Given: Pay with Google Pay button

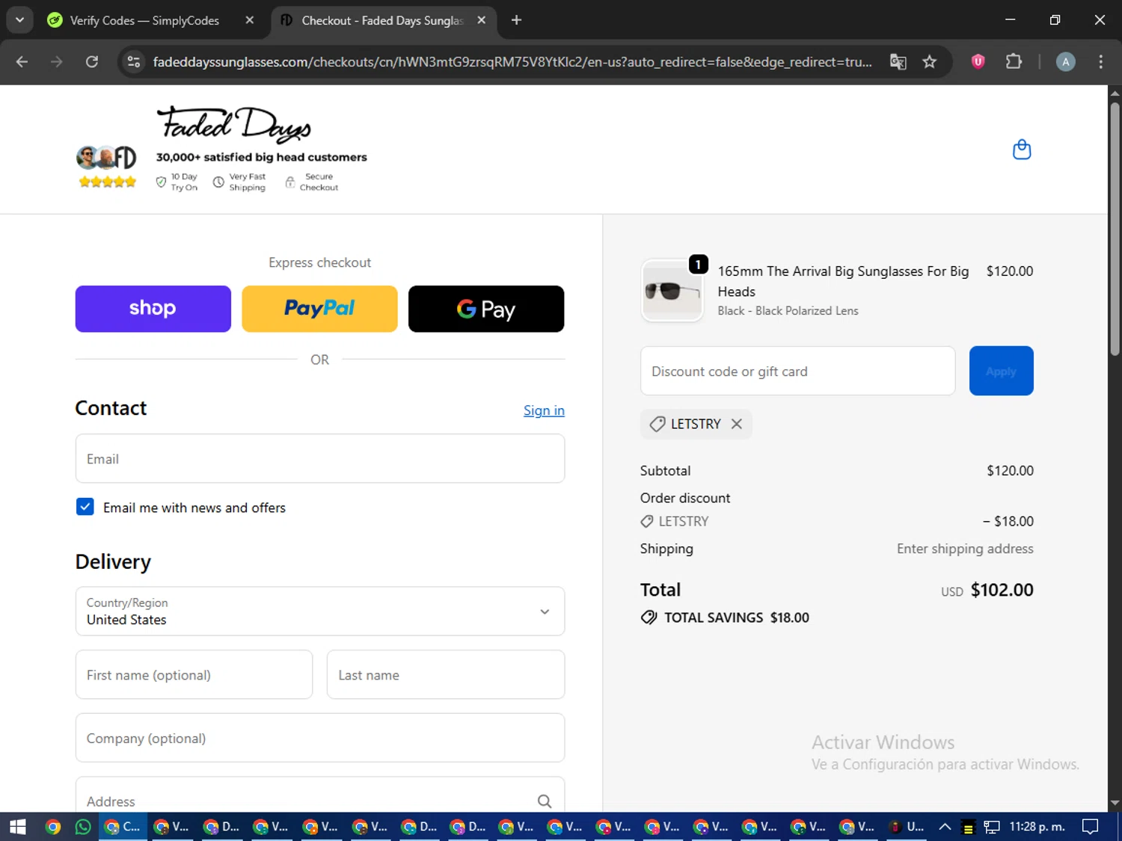Looking at the screenshot, I should pos(486,309).
